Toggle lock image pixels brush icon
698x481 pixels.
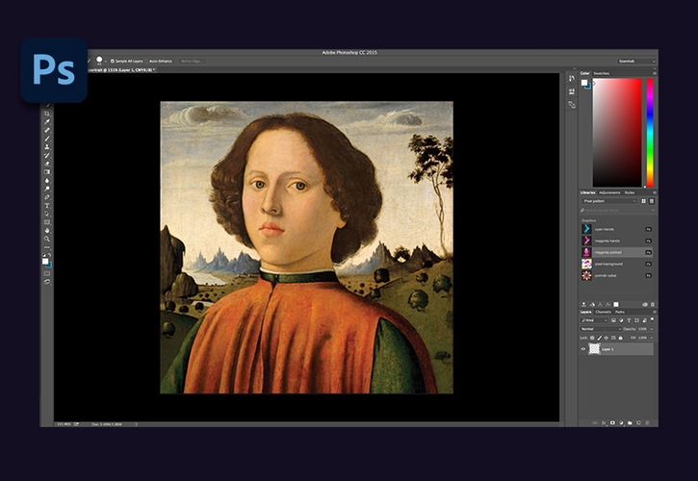pos(599,338)
